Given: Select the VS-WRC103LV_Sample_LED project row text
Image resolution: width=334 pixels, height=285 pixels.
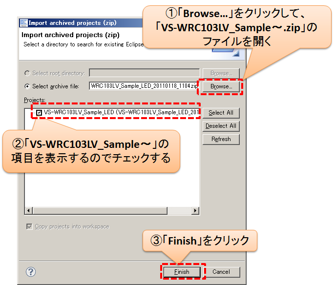Looking at the screenshot, I should tap(121, 112).
